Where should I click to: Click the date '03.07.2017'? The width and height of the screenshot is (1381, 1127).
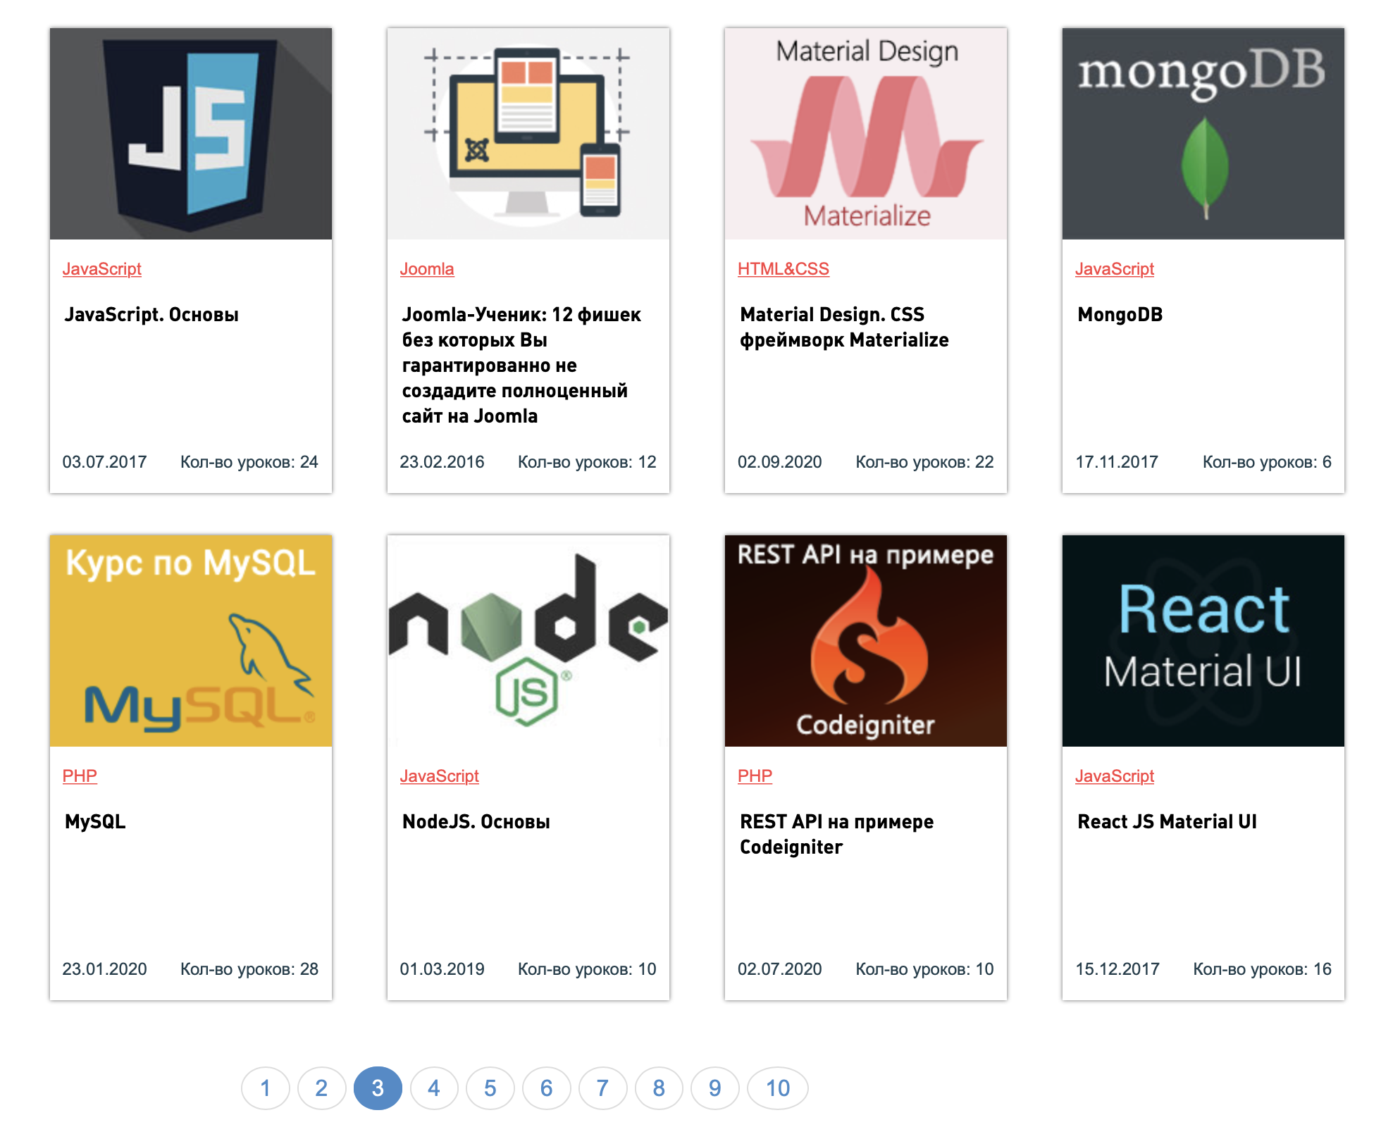pos(104,462)
